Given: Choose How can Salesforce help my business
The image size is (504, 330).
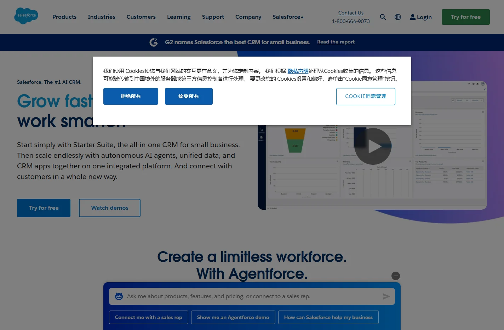Looking at the screenshot, I should coord(328,317).
